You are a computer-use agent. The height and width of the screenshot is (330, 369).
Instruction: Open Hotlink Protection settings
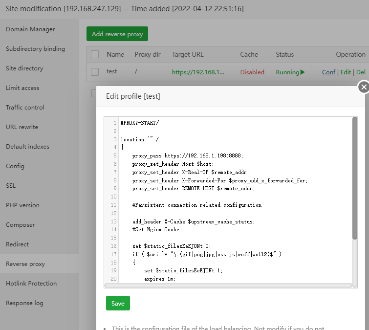31,284
